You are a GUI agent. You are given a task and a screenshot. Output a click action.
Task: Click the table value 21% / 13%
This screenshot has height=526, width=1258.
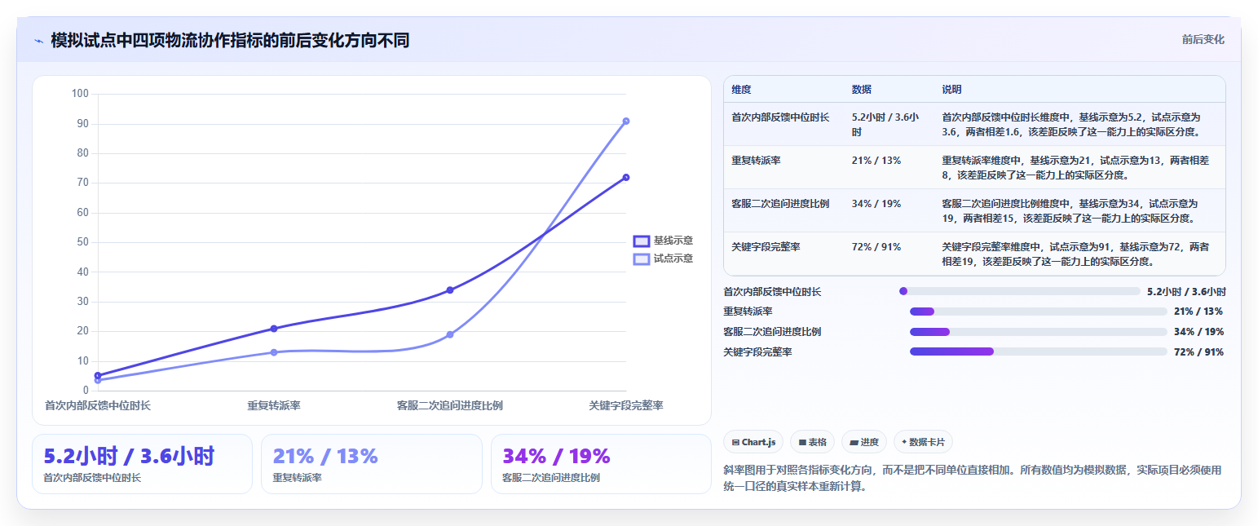click(876, 161)
